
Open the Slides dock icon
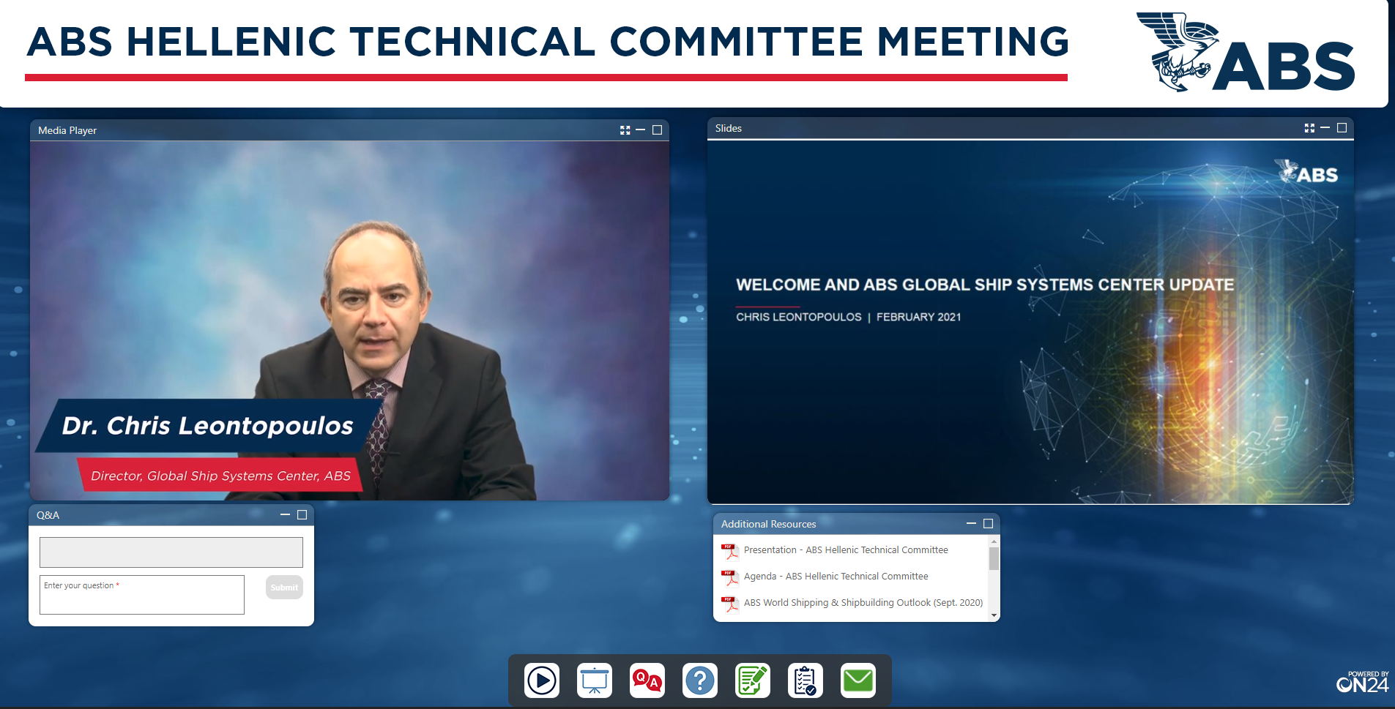point(595,680)
